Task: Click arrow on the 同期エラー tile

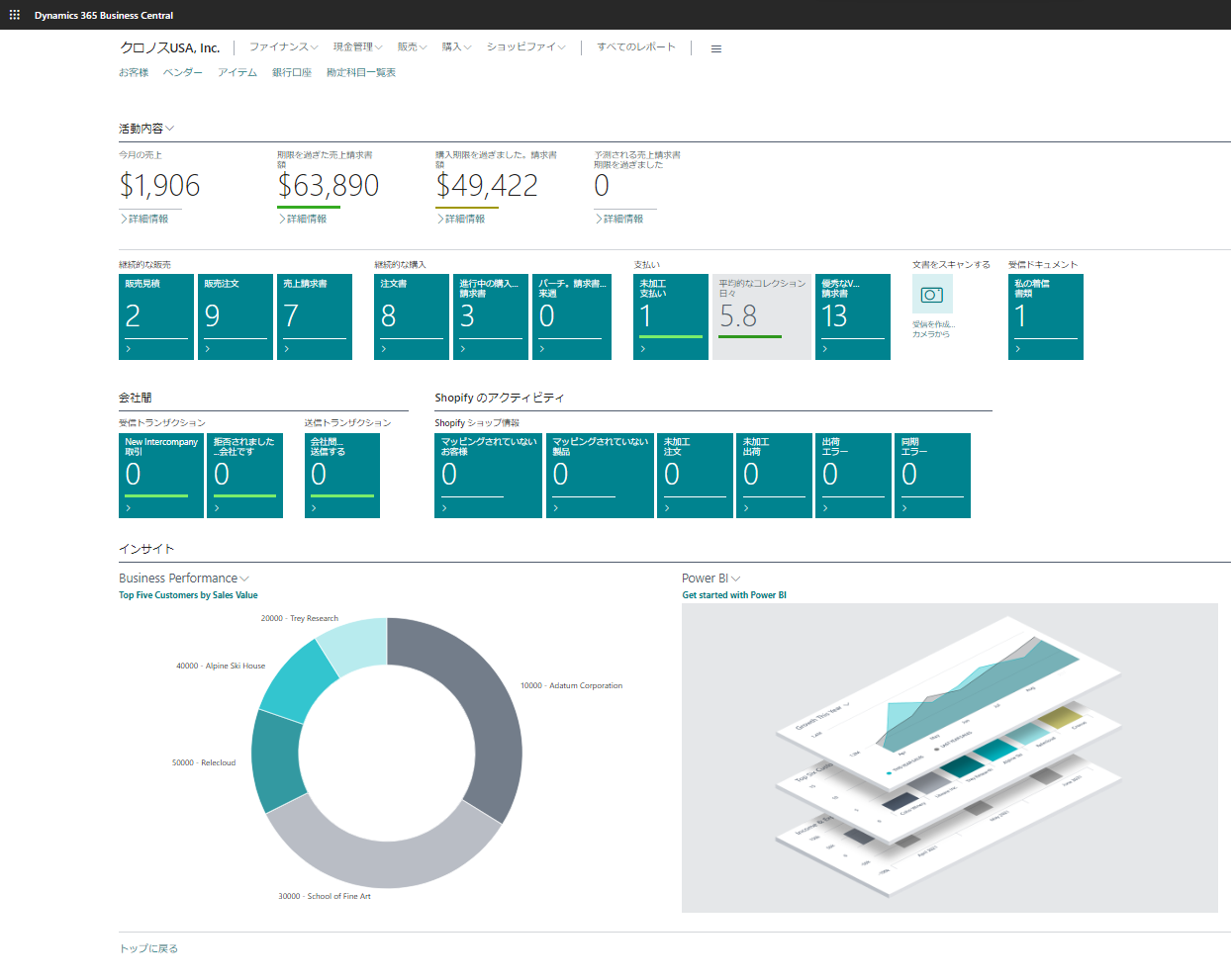Action: [x=904, y=508]
